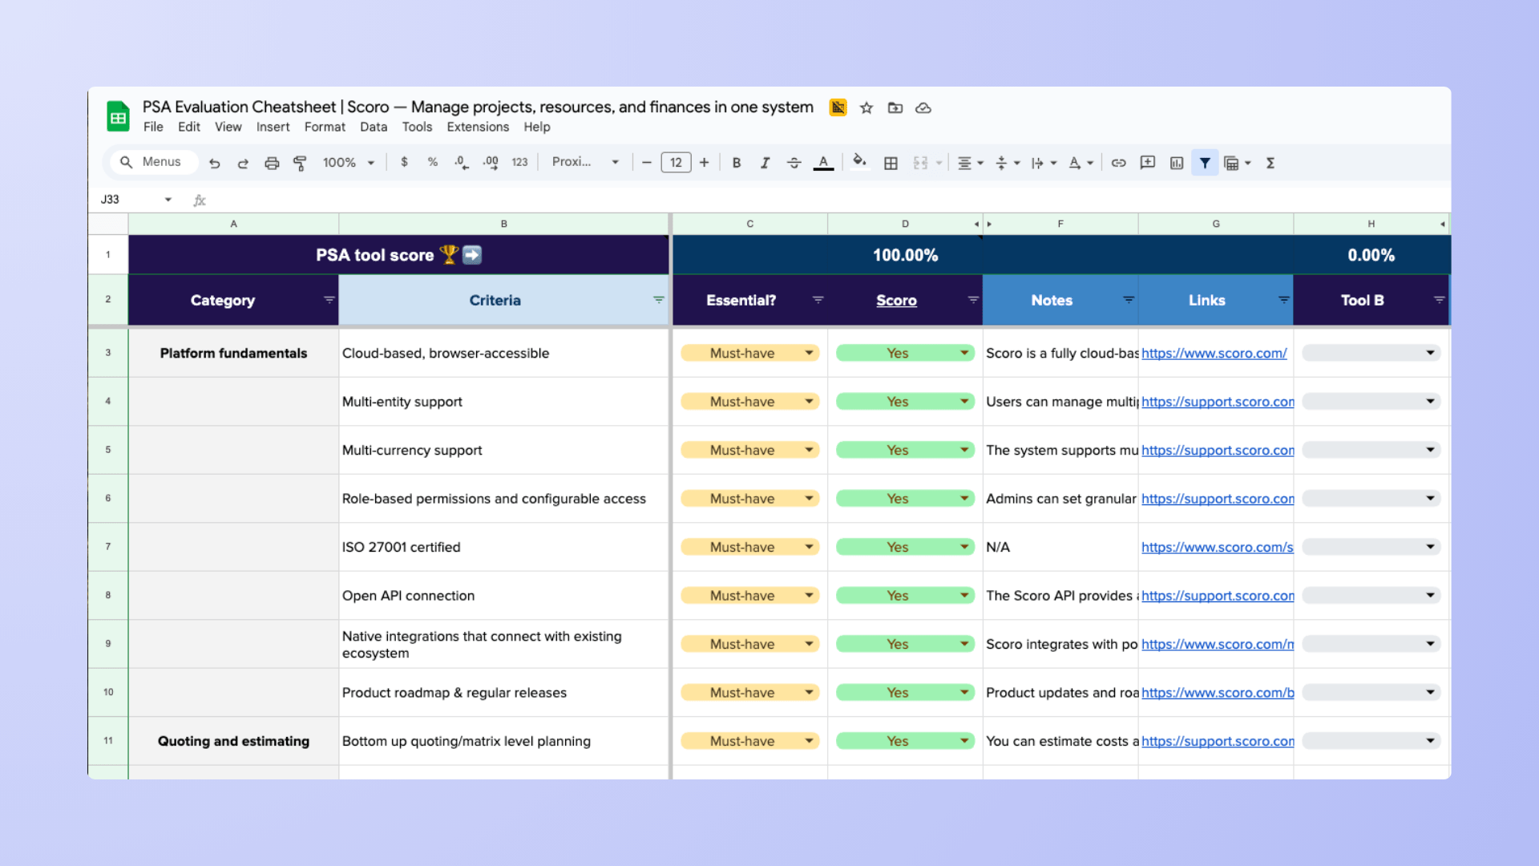Open the Criteria column filter
This screenshot has height=866, width=1539.
tap(658, 300)
